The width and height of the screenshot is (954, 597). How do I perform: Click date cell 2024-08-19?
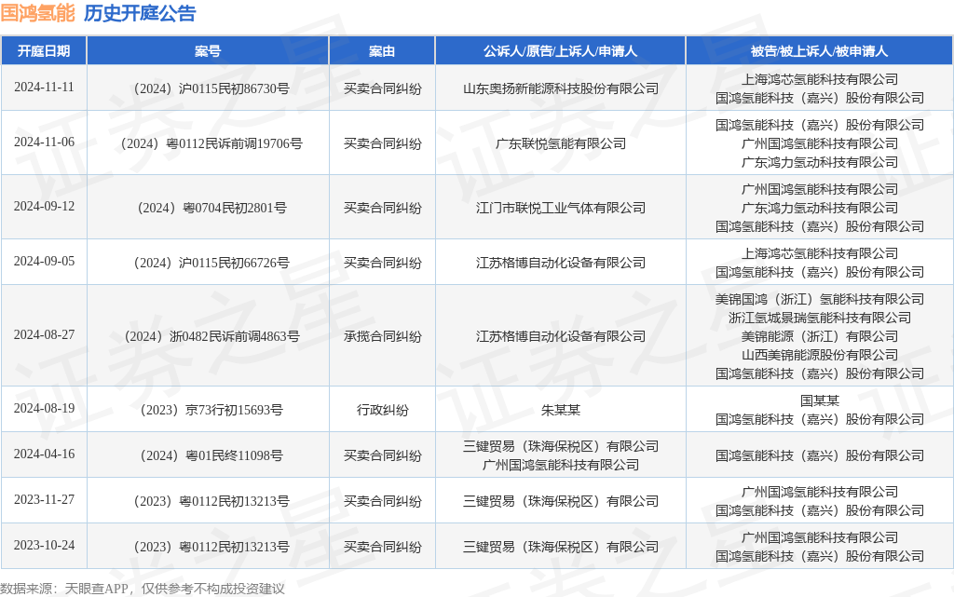(x=44, y=409)
